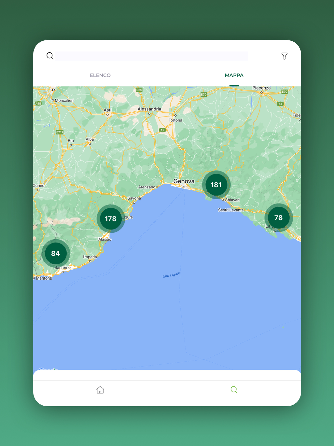This screenshot has width=334, height=446.
Task: Tap the green search icon in bottom bar
Action: coord(234,390)
